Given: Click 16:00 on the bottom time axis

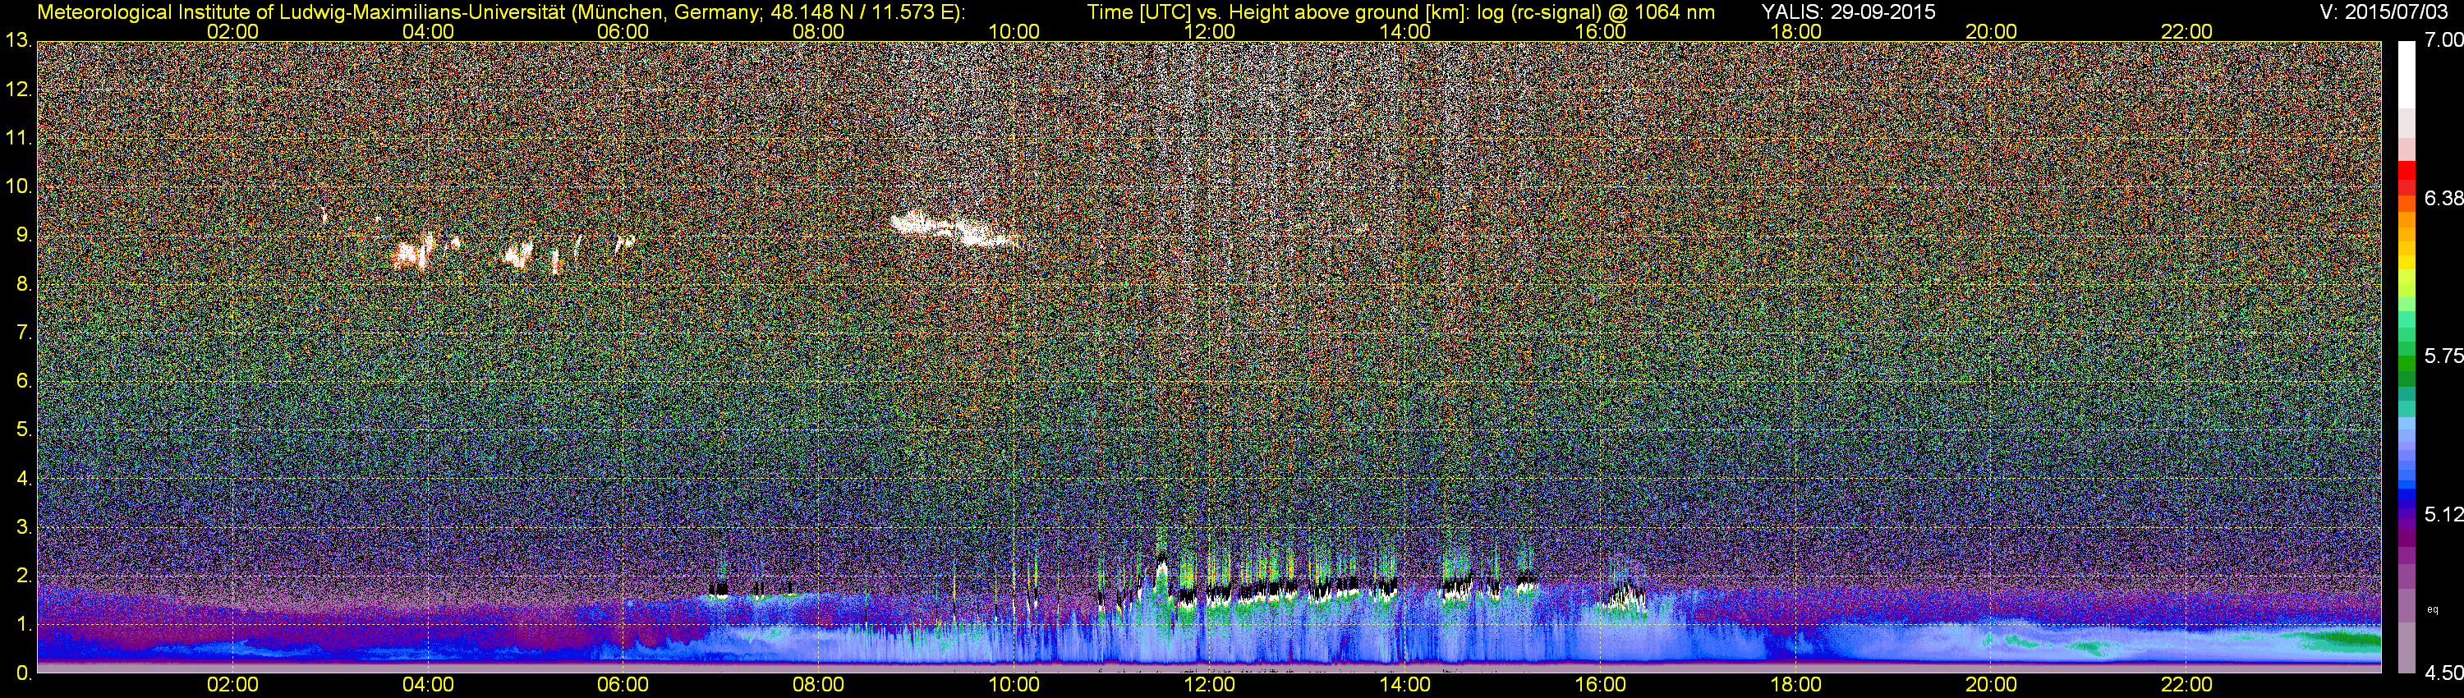Looking at the screenshot, I should (1600, 686).
